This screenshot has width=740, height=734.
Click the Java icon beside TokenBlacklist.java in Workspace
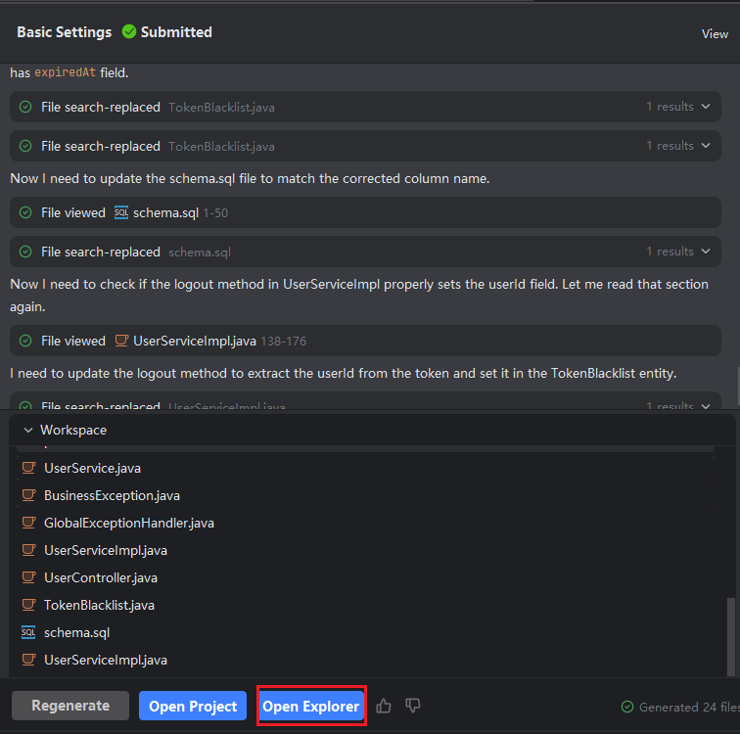28,605
